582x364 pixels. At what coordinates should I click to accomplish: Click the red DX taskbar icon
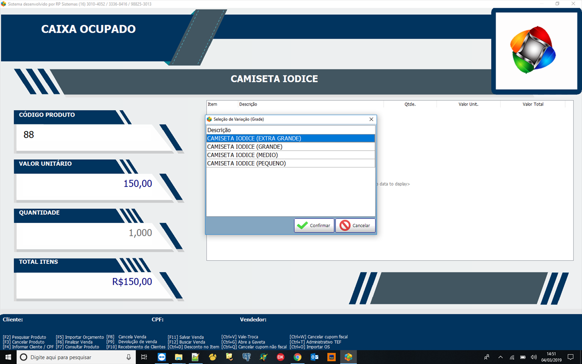281,357
